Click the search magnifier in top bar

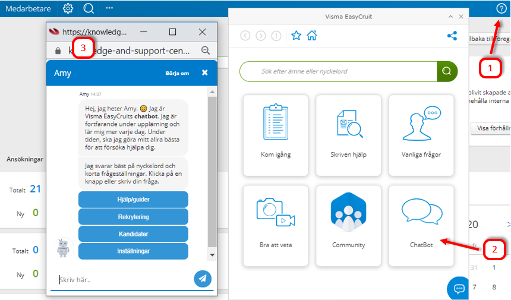(x=89, y=8)
